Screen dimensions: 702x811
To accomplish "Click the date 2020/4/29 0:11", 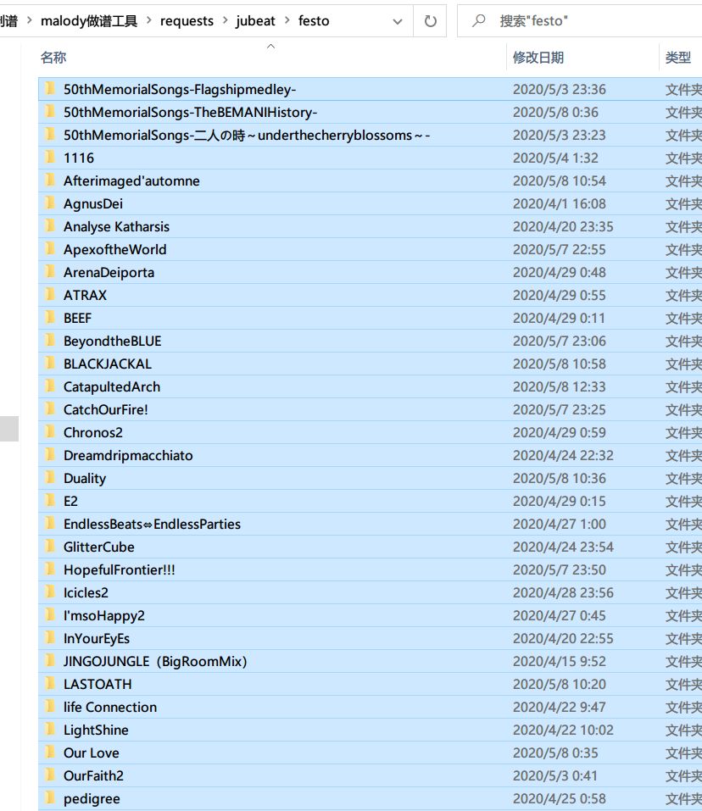I will pos(560,318).
